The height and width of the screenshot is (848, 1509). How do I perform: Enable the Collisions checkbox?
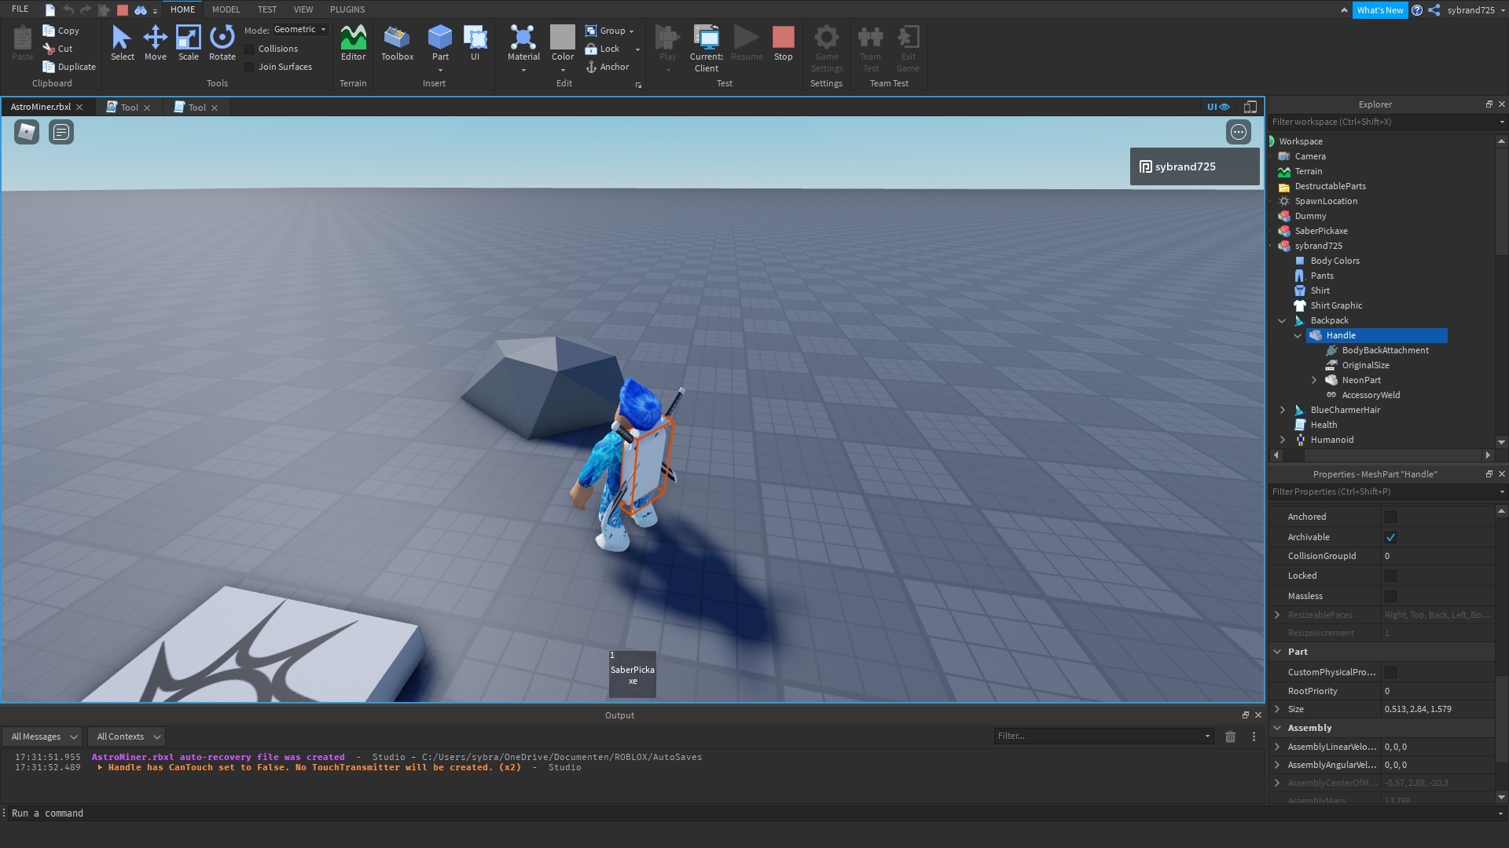pyautogui.click(x=250, y=49)
